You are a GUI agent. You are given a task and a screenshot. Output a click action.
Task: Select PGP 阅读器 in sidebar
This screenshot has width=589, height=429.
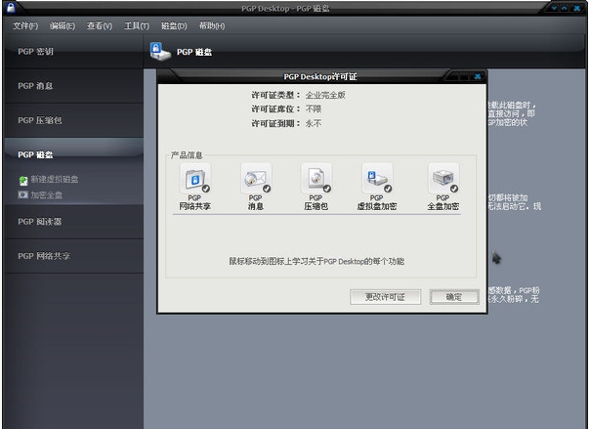tap(73, 222)
